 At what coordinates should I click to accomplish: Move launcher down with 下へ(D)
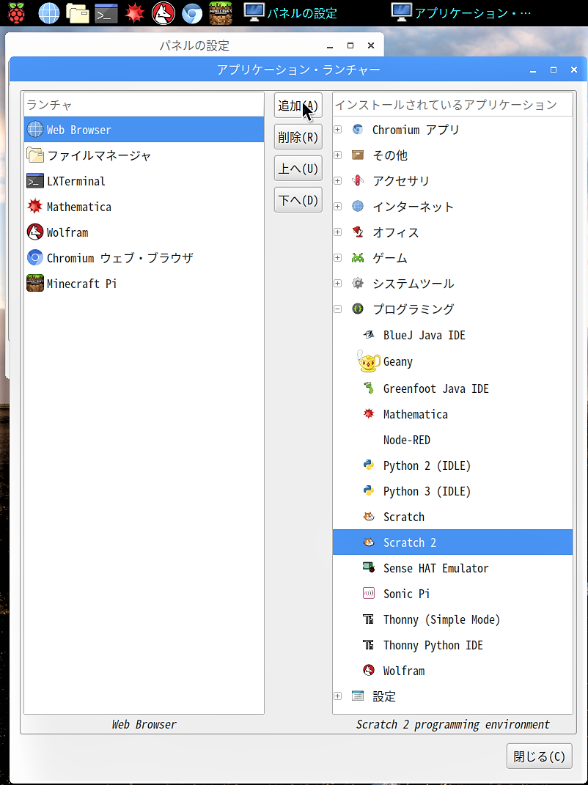298,200
